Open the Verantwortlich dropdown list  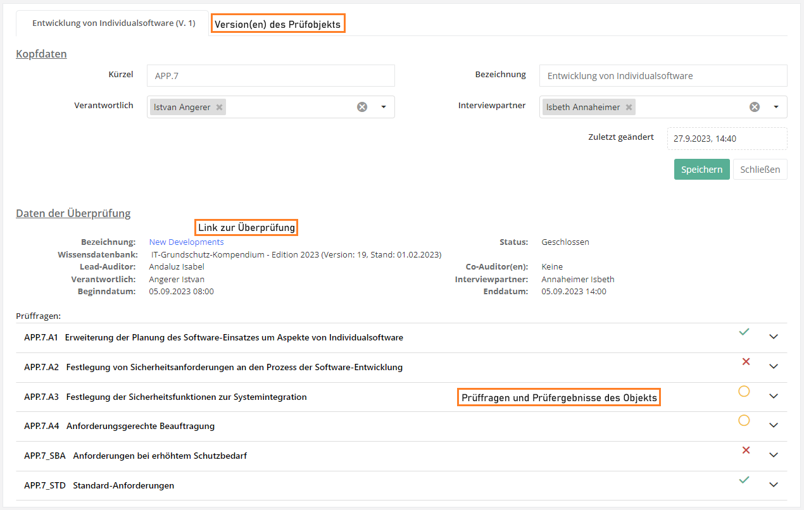pyautogui.click(x=384, y=107)
